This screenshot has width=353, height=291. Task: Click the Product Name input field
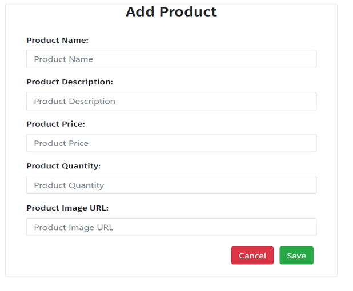(x=171, y=59)
